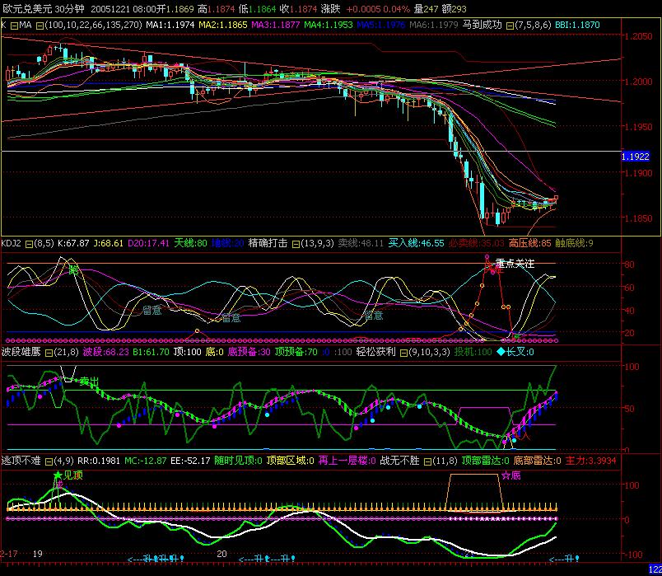Click the 触底线:9 label

(x=574, y=243)
